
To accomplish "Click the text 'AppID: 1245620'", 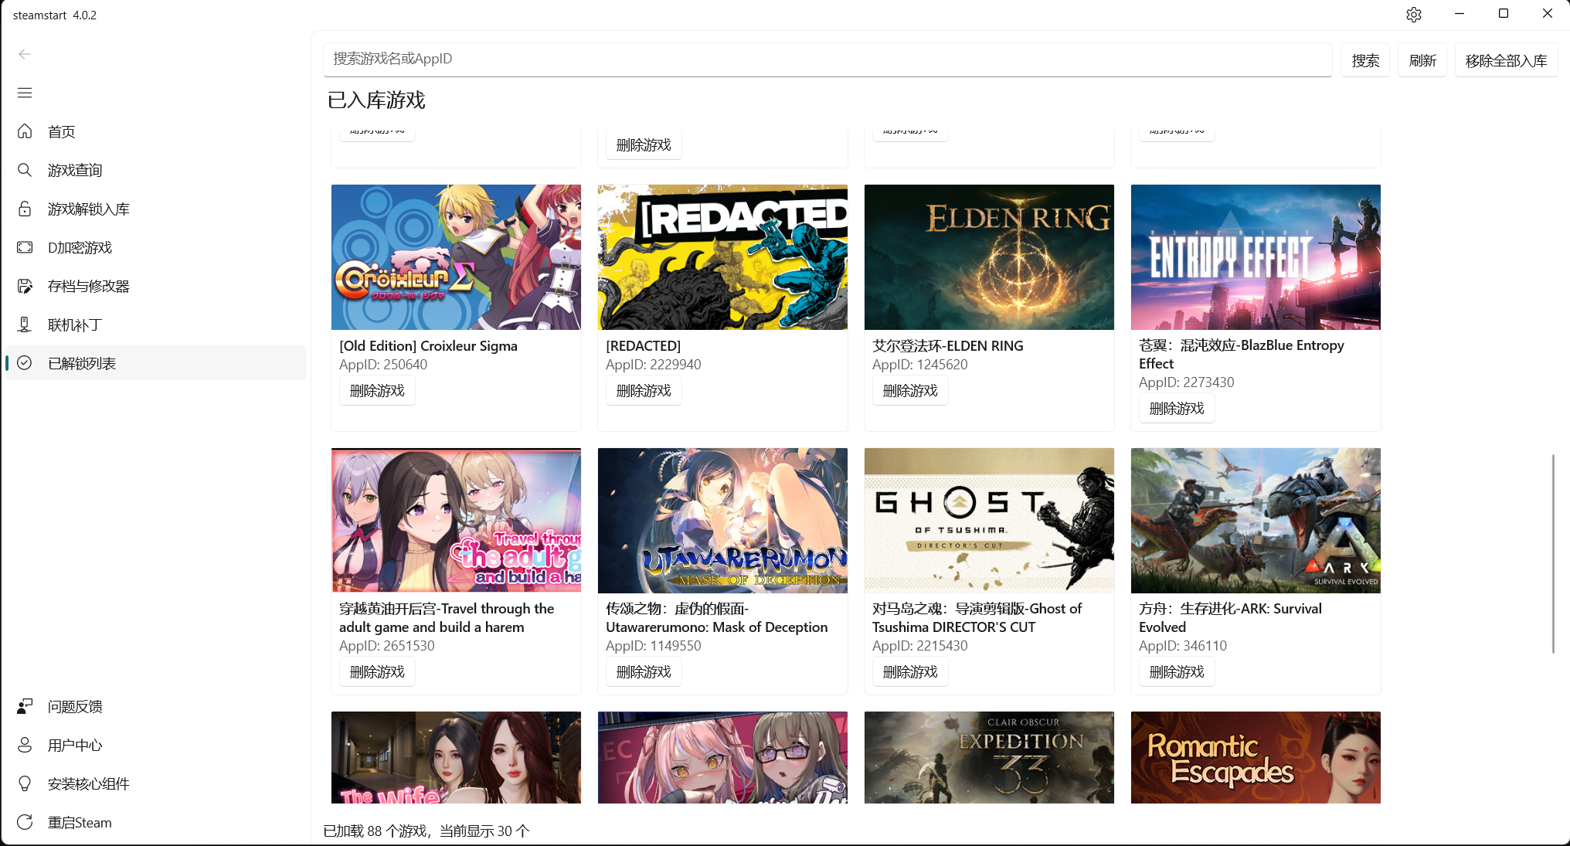I will click(919, 365).
